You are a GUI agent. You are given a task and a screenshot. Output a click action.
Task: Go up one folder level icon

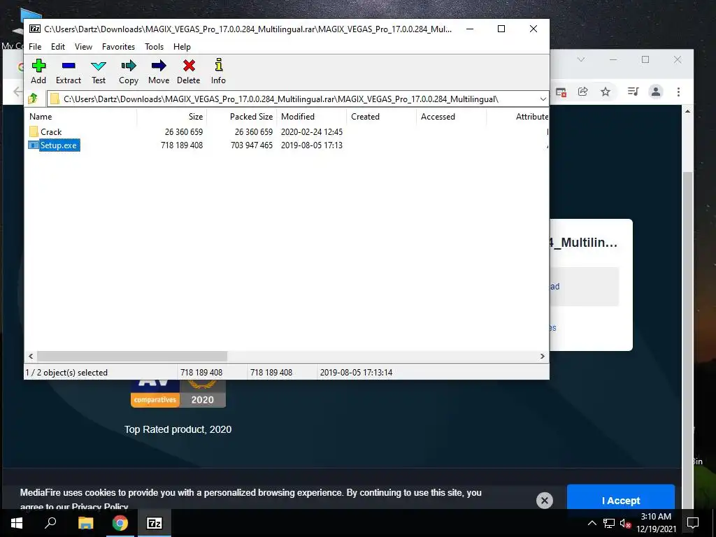34,99
